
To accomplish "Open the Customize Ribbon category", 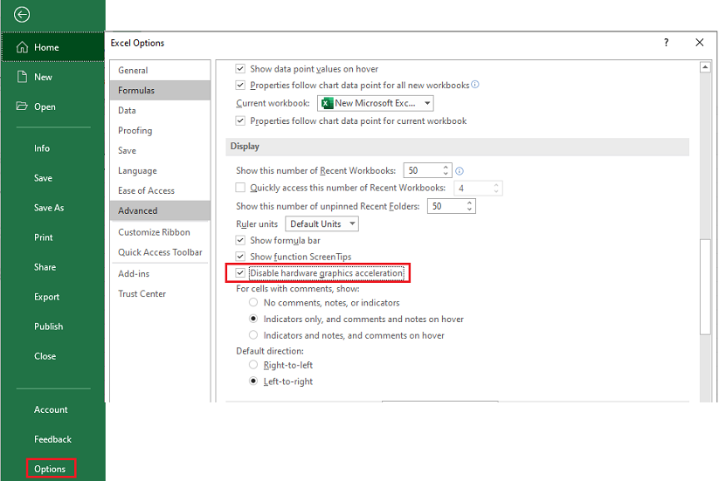I will (160, 232).
